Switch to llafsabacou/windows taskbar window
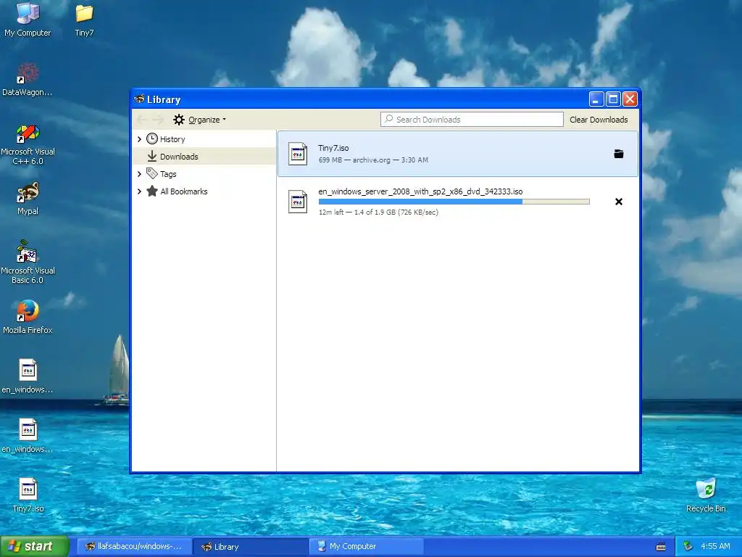742x557 pixels. click(134, 546)
